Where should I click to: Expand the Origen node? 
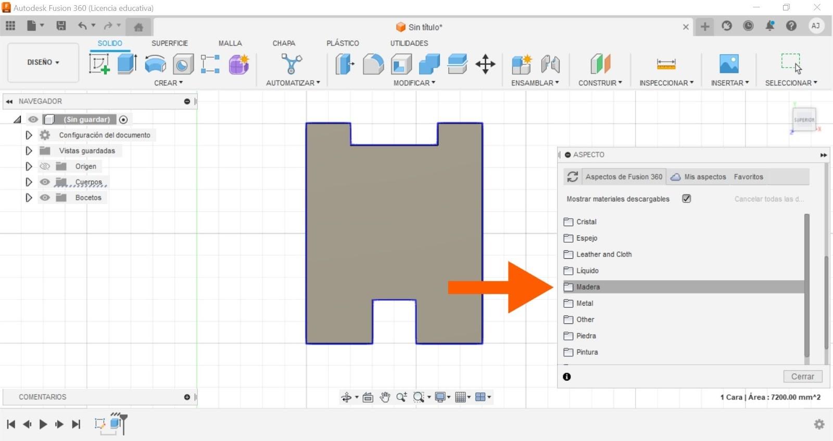[x=29, y=166]
